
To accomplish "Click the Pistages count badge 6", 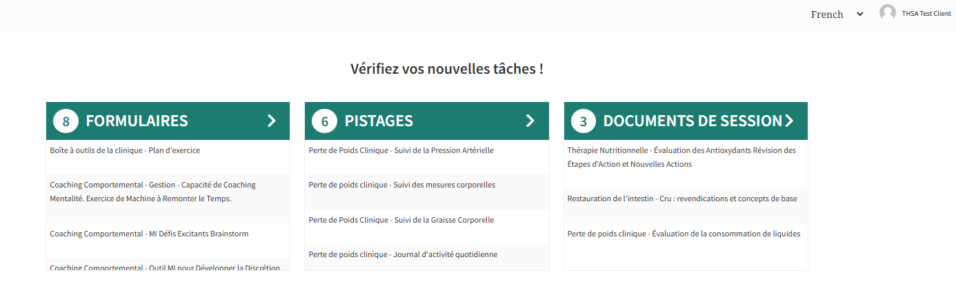I will coord(324,121).
